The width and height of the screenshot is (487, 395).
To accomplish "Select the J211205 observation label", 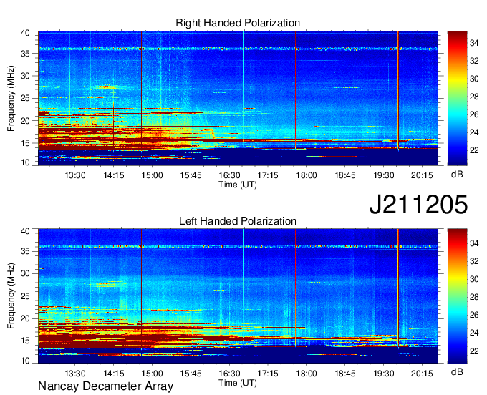I will point(418,205).
